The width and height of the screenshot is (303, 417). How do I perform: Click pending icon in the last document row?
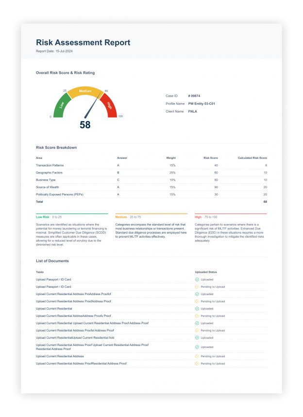click(x=197, y=364)
